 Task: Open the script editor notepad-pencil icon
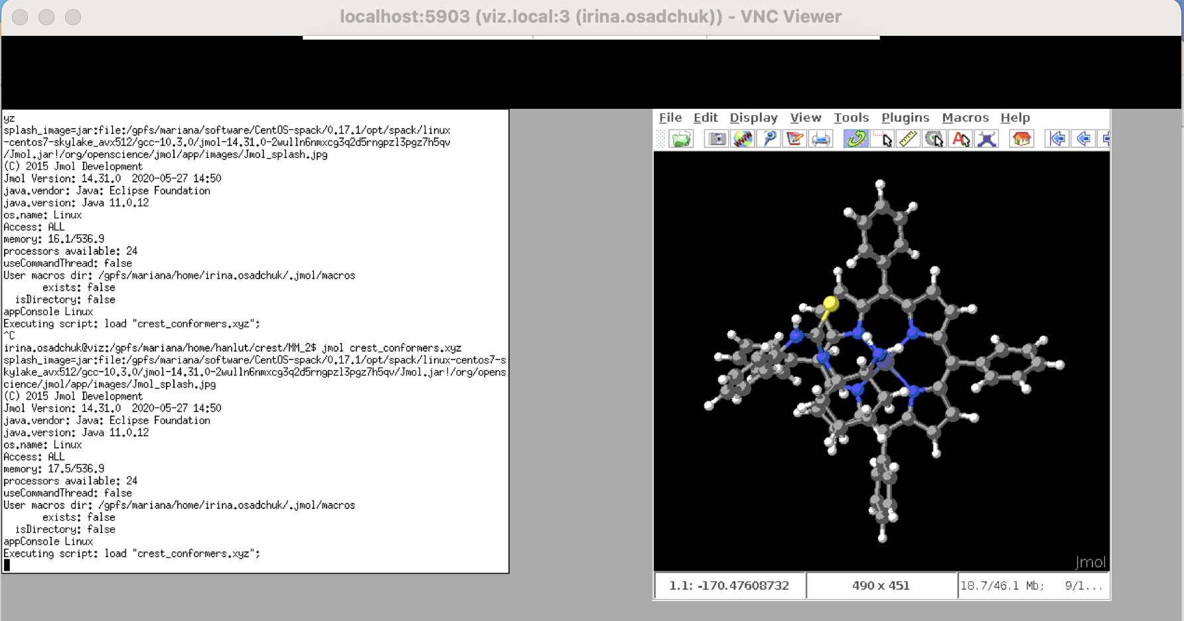pyautogui.click(x=794, y=139)
